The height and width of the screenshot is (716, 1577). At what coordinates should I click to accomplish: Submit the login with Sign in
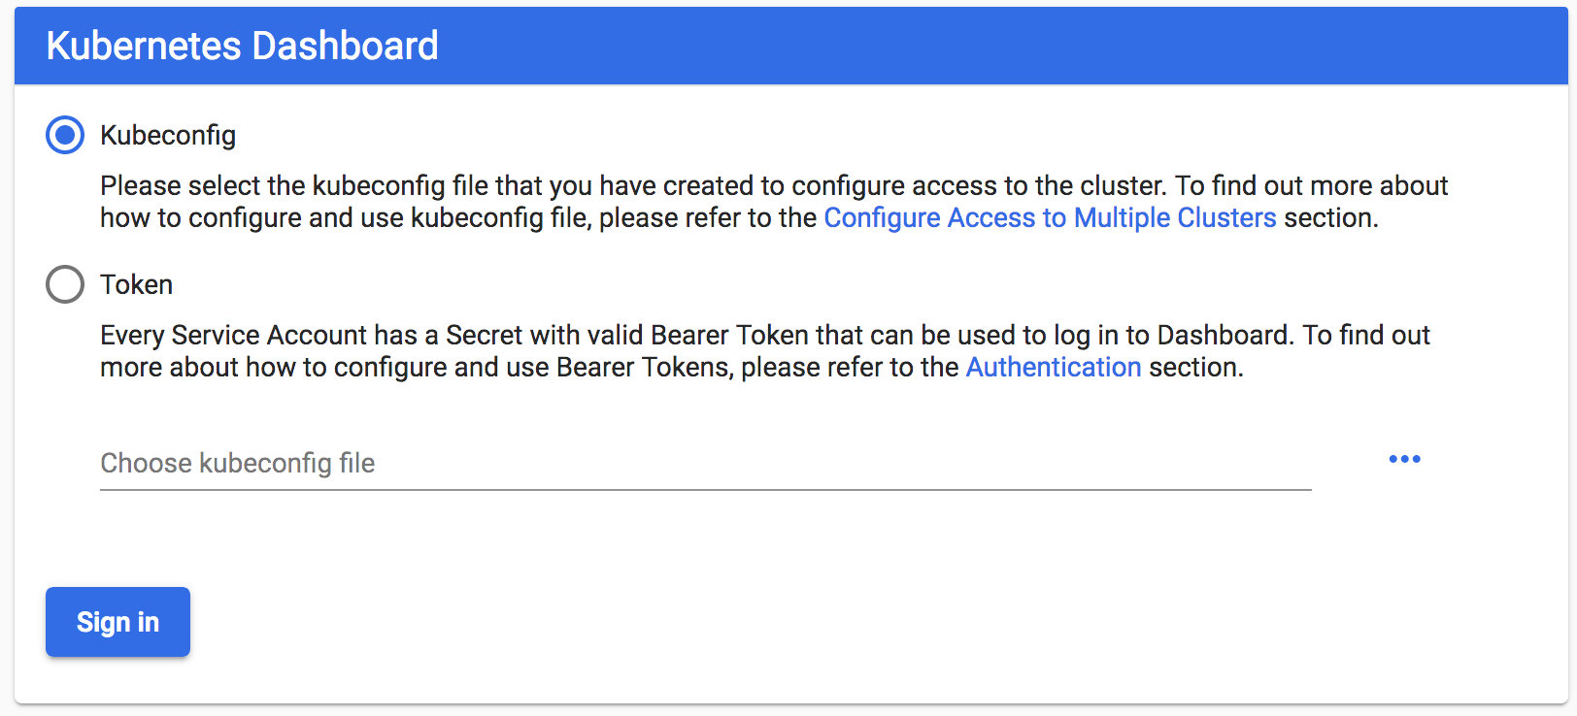click(117, 622)
